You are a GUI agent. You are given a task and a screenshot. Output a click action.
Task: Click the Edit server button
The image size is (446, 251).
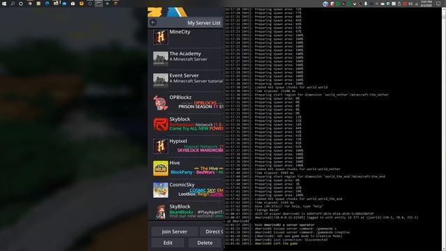point(168,243)
